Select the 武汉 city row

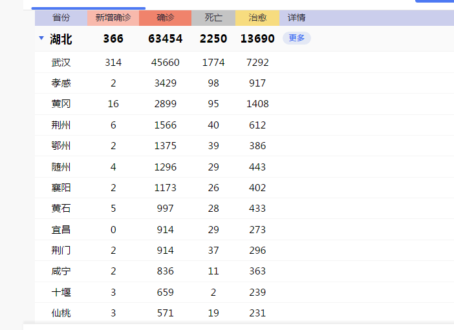pos(61,63)
